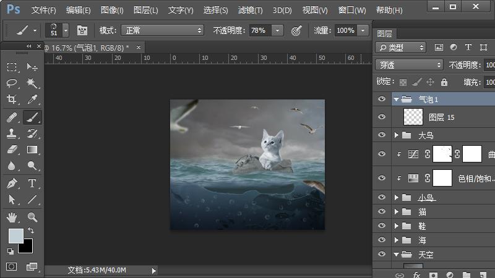Swap foreground and background colors
Viewport: 495px width, 278px height.
click(31, 230)
